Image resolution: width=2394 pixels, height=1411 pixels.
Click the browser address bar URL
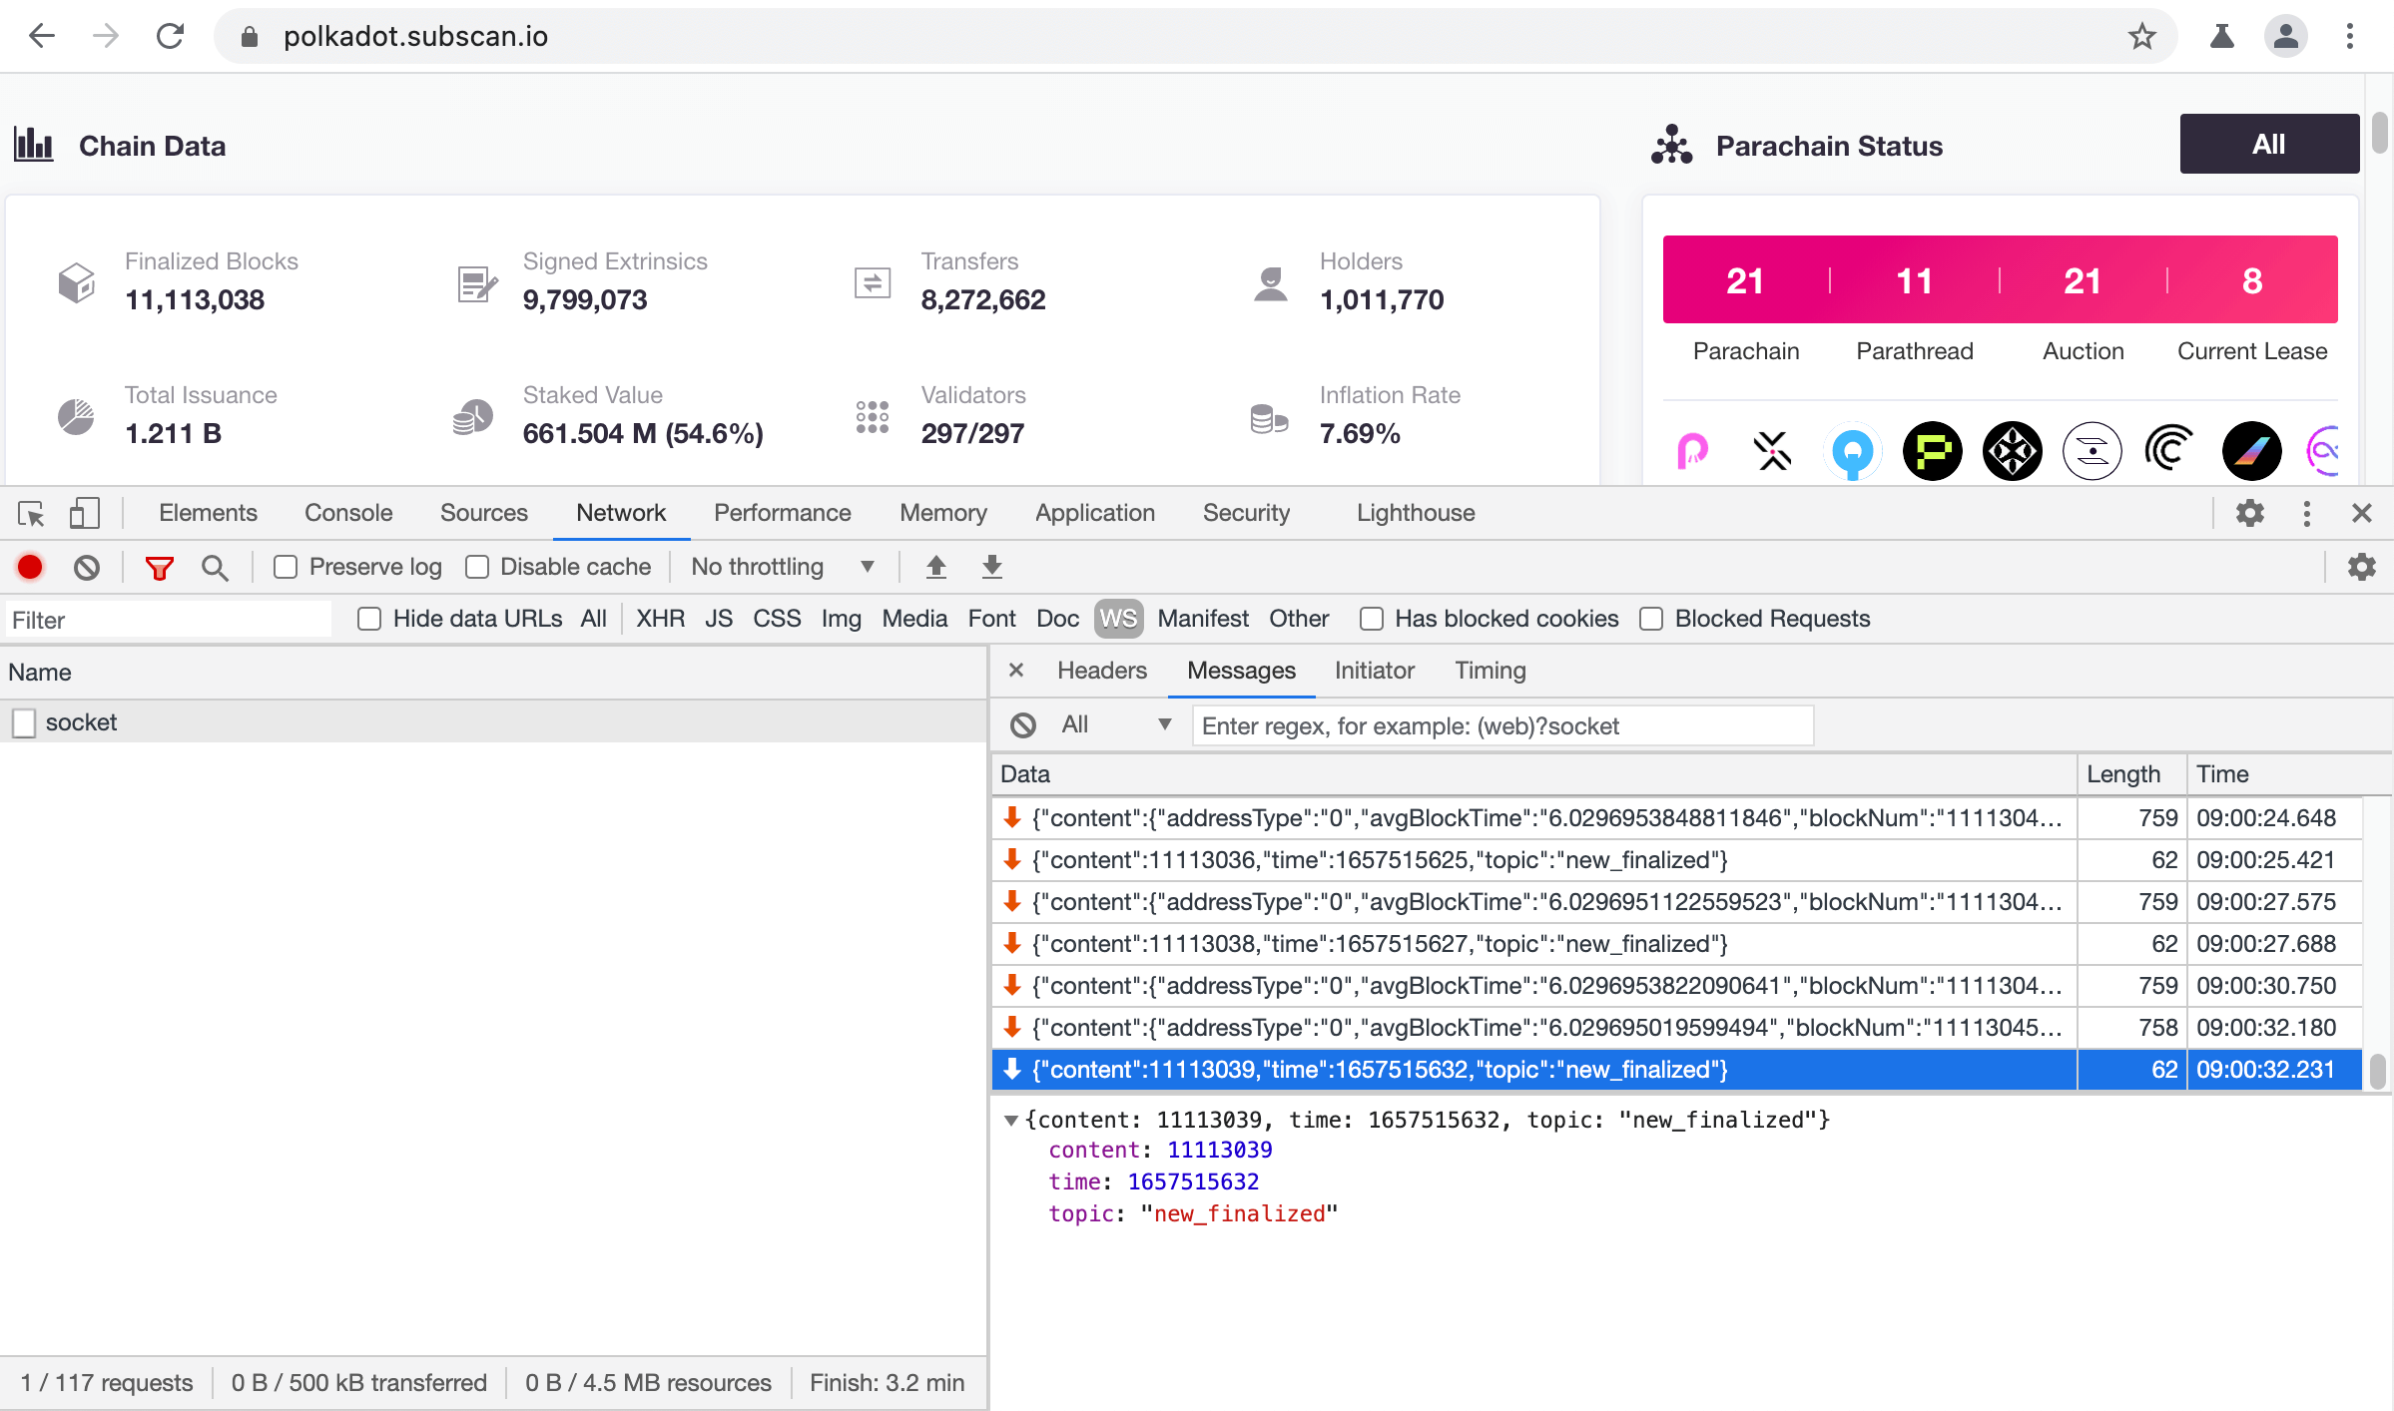coord(415,37)
